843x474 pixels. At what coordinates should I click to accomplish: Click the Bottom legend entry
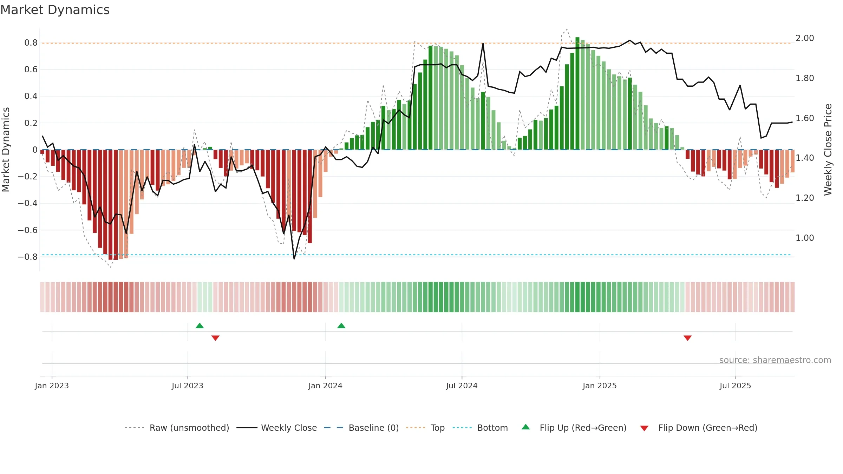480,428
